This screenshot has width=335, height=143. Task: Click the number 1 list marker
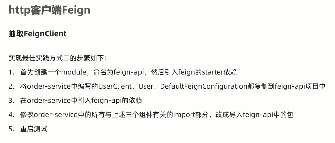(x=11, y=73)
